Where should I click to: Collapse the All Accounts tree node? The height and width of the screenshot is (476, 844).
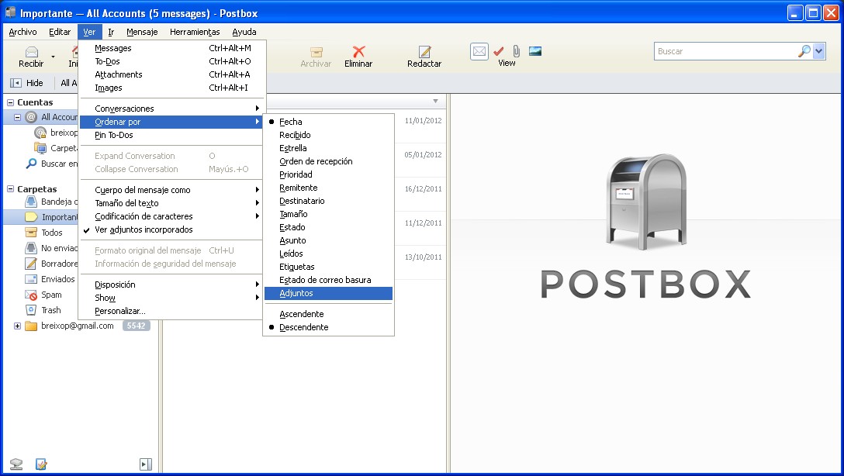[17, 117]
